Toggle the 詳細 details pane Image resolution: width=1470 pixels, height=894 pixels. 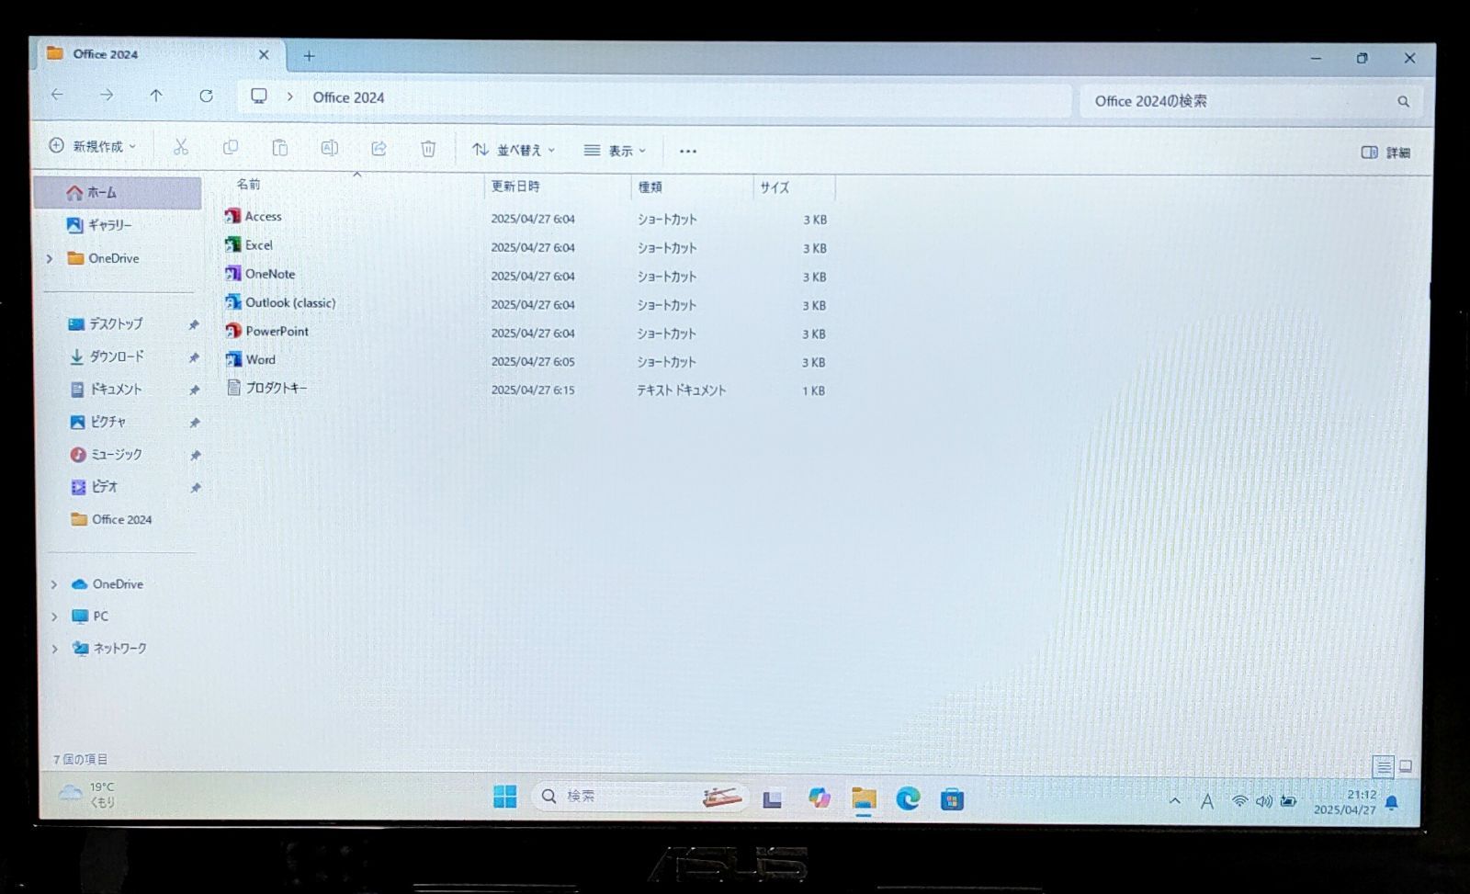(x=1385, y=153)
